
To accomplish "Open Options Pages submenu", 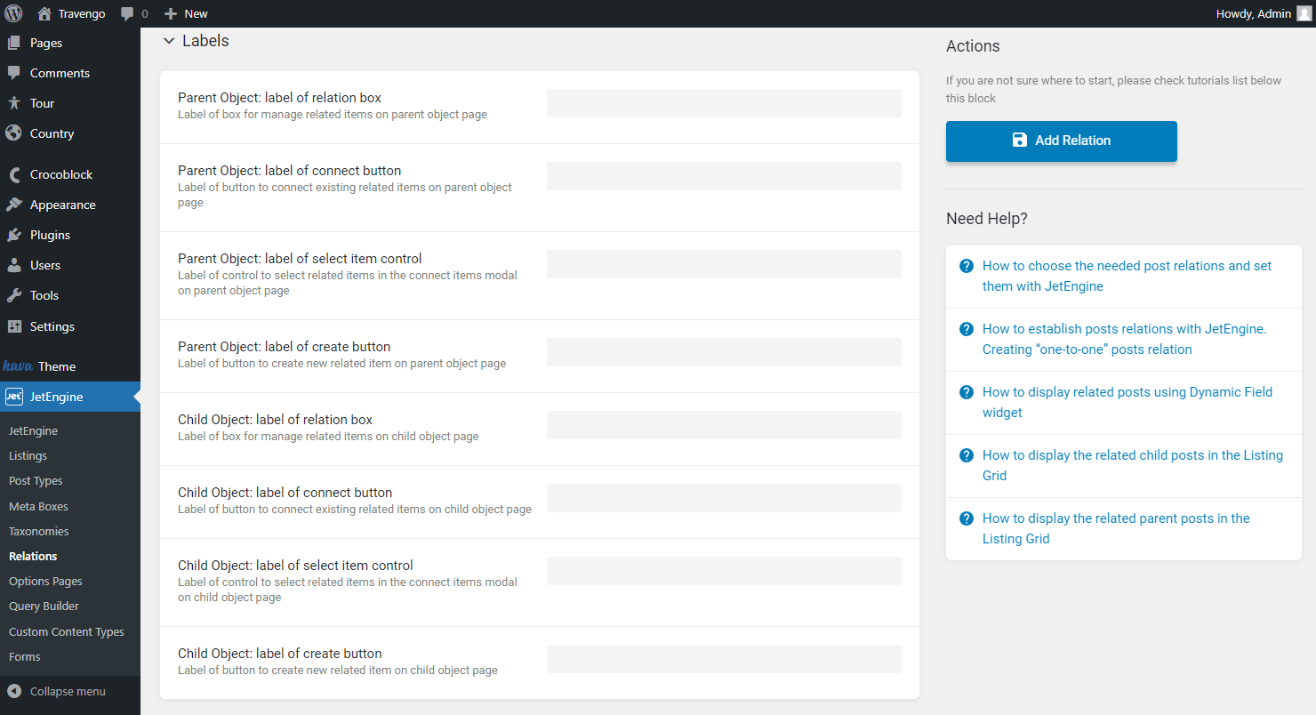I will [x=45, y=581].
